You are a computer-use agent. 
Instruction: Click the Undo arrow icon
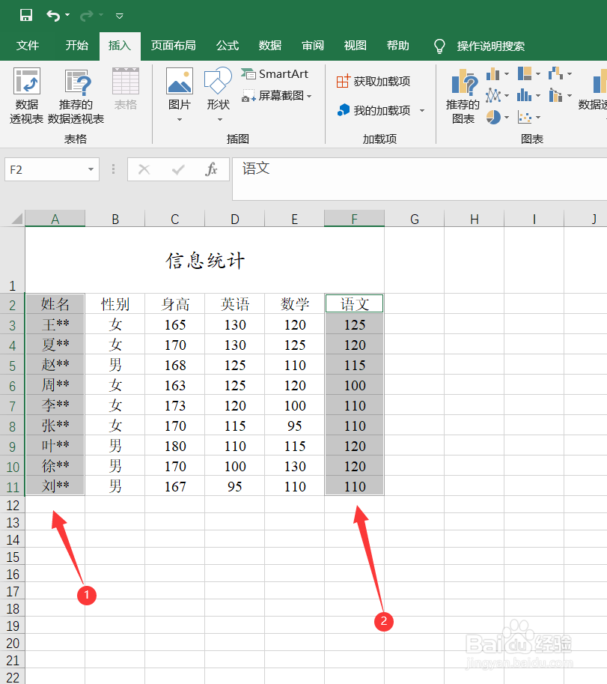[x=53, y=16]
